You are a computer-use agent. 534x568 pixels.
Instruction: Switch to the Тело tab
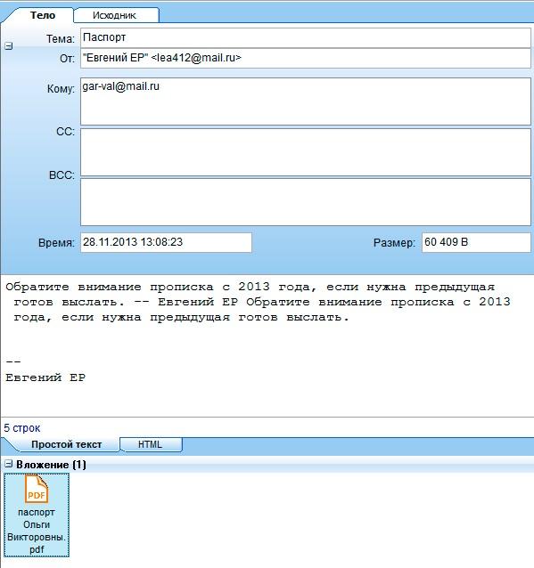point(43,15)
